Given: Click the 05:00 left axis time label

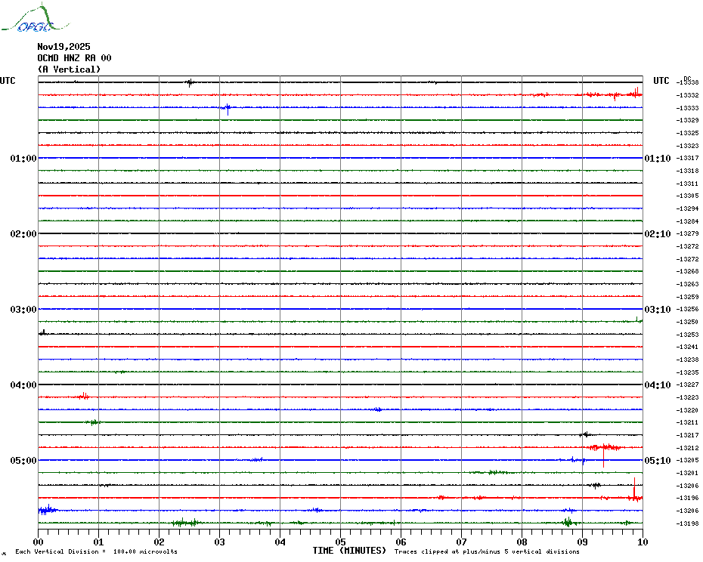Looking at the screenshot, I should tap(23, 461).
